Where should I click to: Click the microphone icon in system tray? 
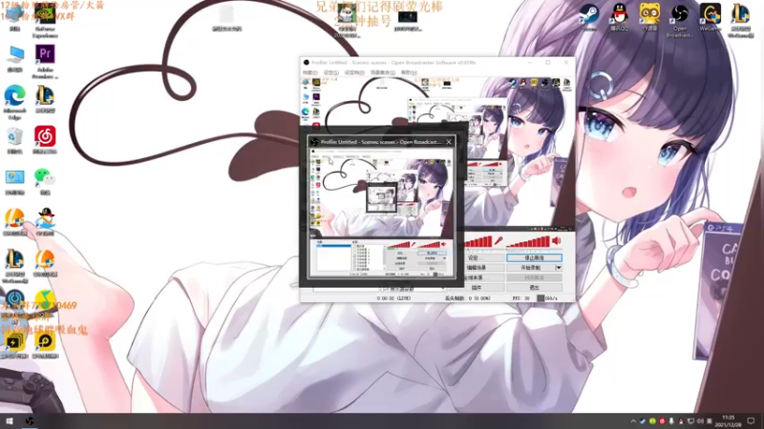click(671, 421)
